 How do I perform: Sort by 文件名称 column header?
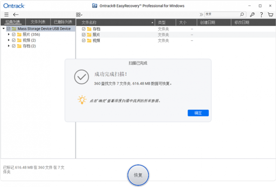[115, 22]
